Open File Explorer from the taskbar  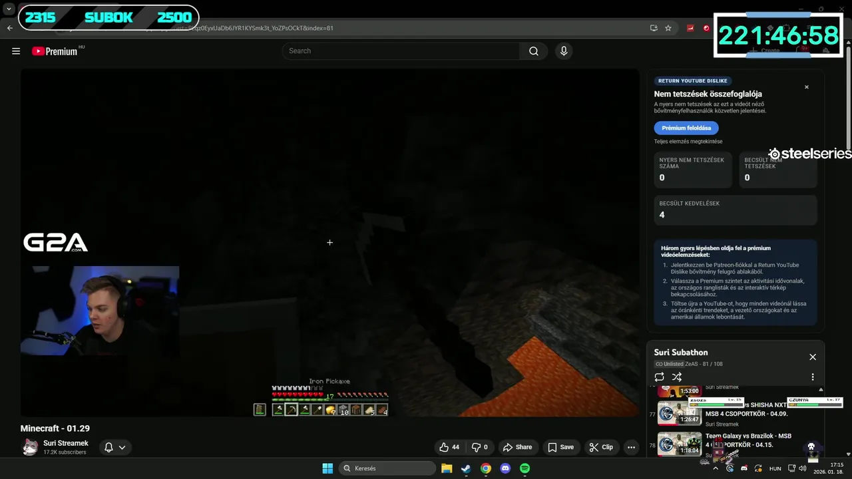[447, 468]
